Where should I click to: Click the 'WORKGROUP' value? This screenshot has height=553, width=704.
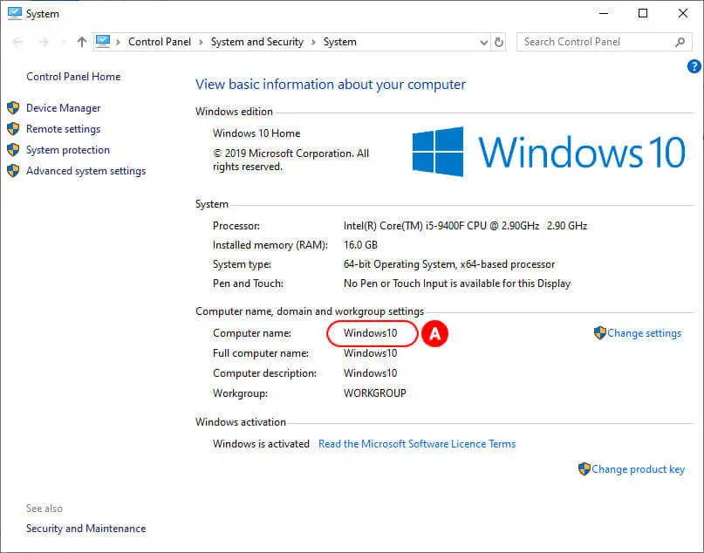(375, 393)
